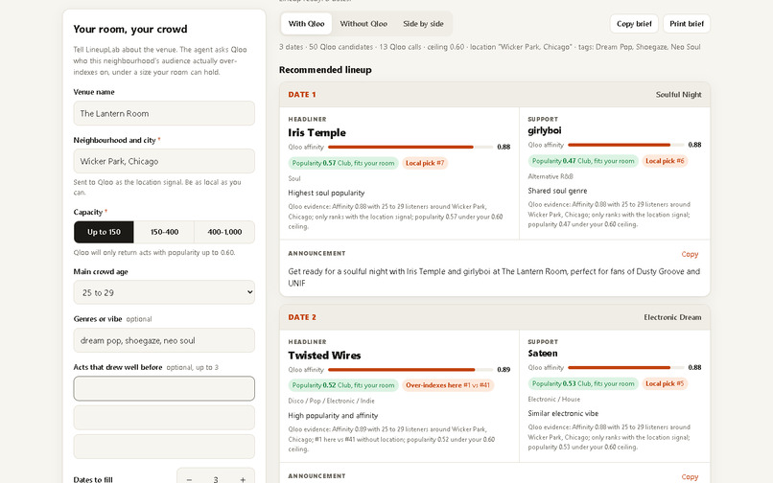773x483 pixels.
Task: Click the Electronic / House genre label
Action: (553, 400)
